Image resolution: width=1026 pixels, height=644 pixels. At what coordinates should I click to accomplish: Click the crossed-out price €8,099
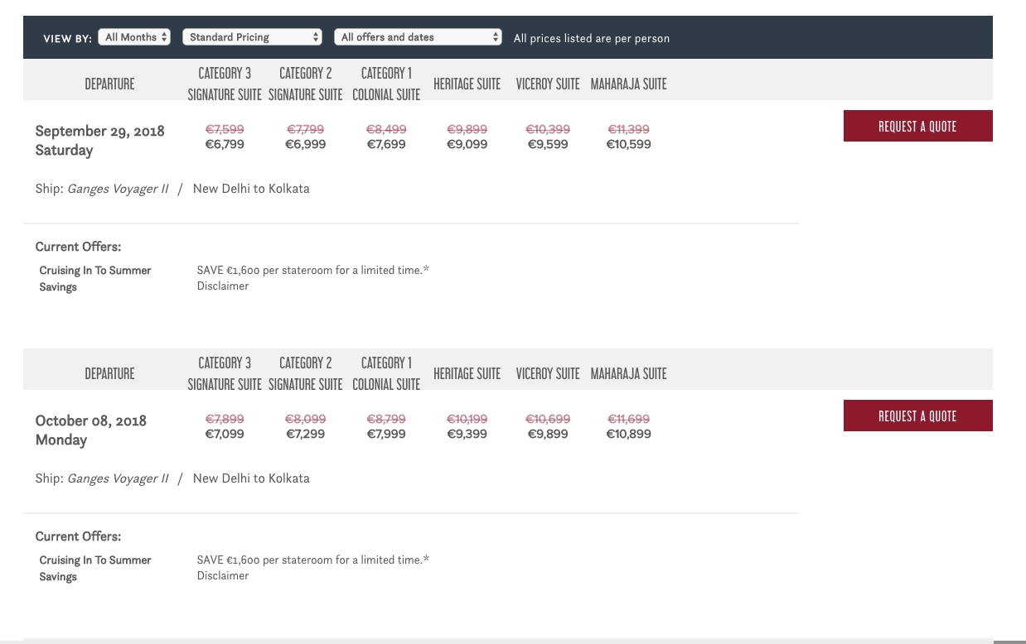(306, 419)
